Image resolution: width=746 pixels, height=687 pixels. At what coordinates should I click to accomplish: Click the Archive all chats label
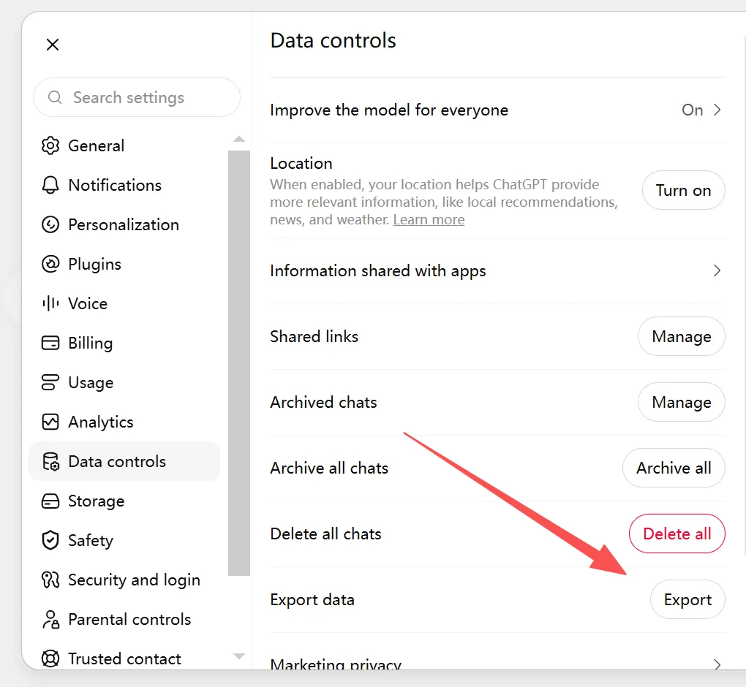[329, 468]
